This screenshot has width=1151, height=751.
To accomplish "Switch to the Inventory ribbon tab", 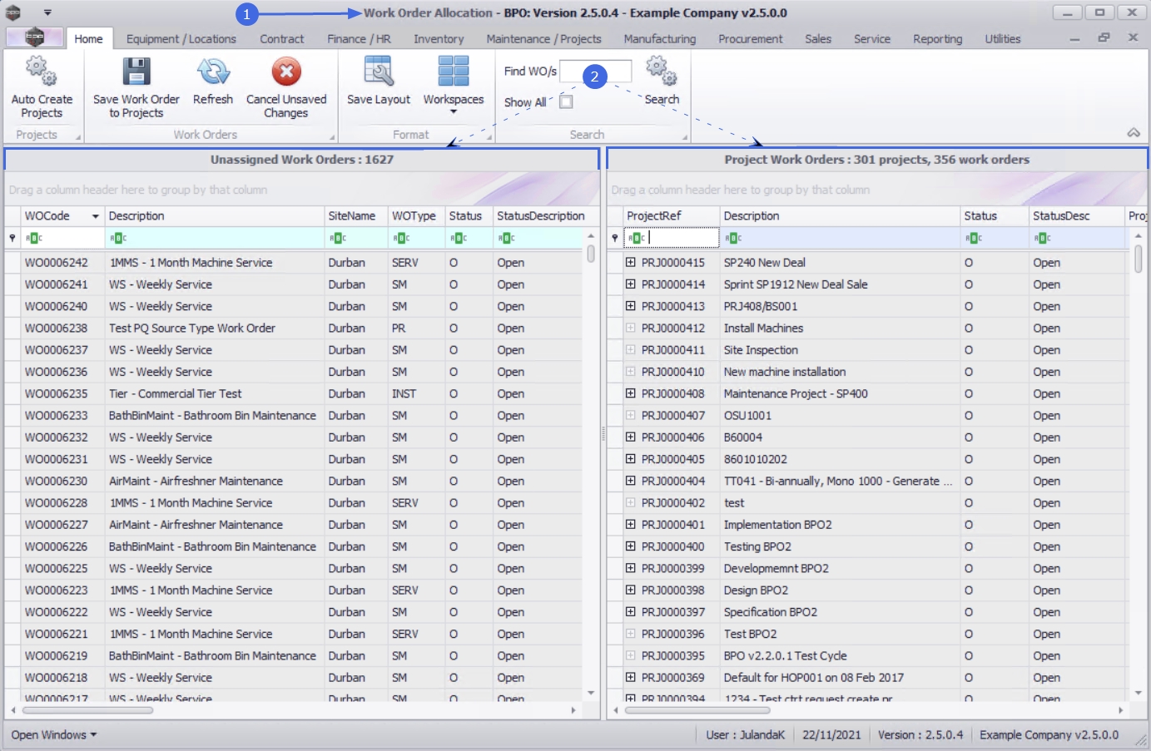I will pyautogui.click(x=439, y=39).
